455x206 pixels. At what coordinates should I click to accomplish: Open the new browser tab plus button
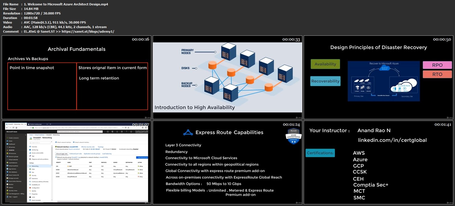click(x=50, y=124)
